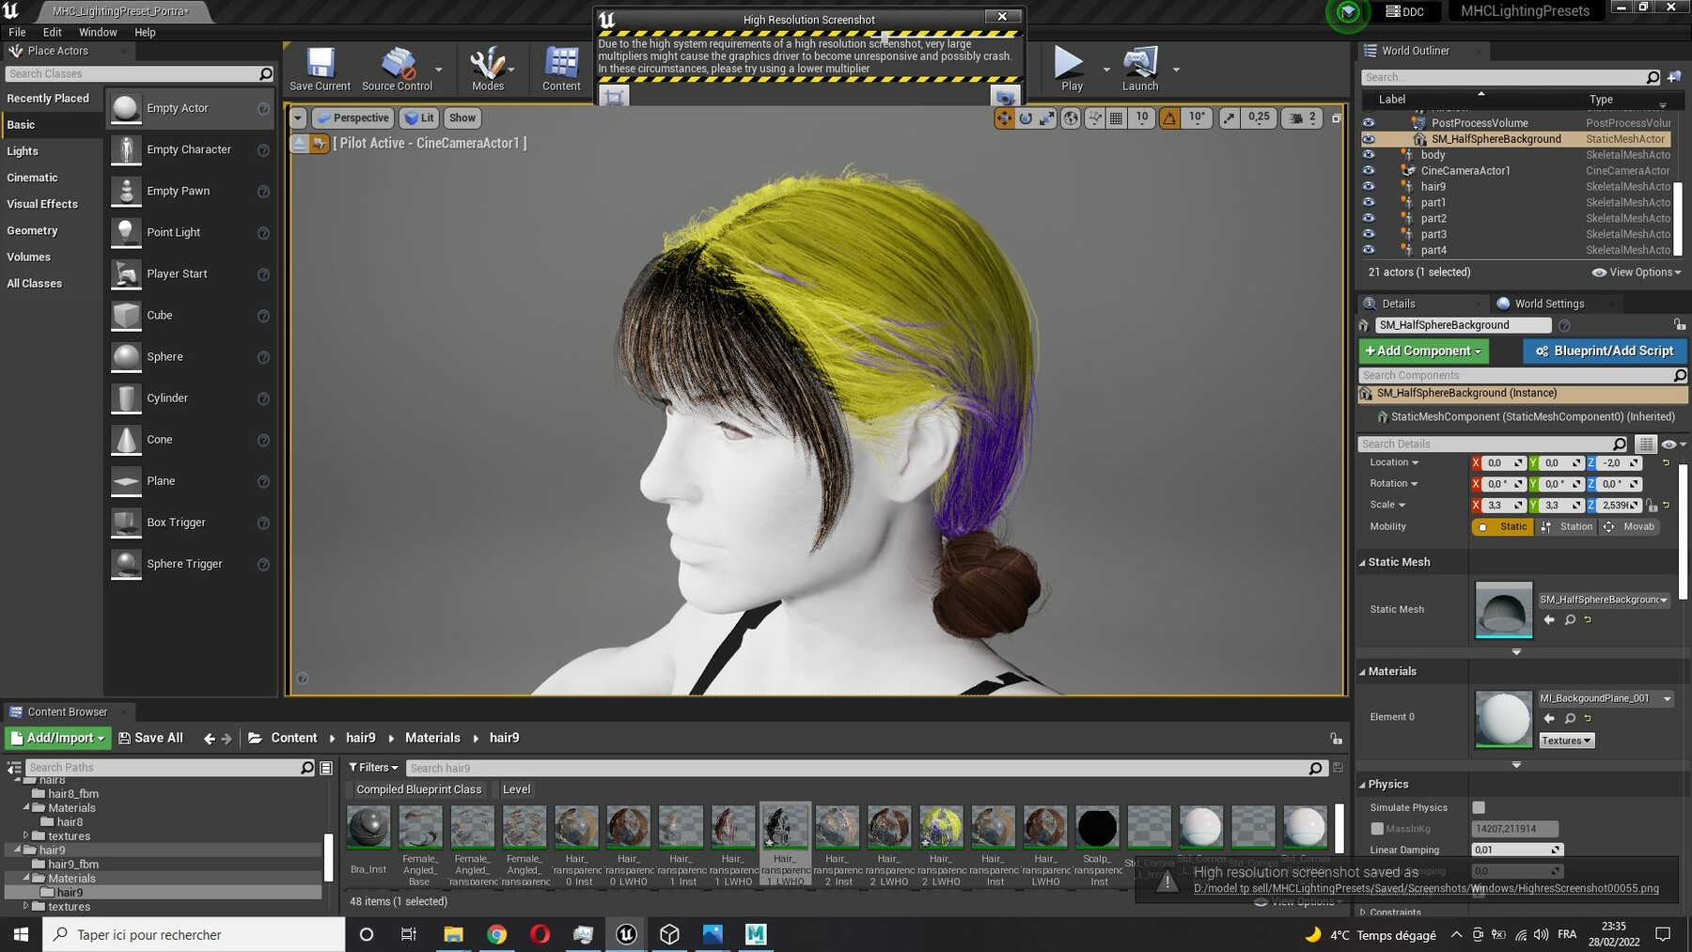Click Add/Import in Content Browser
The width and height of the screenshot is (1692, 952).
58,738
